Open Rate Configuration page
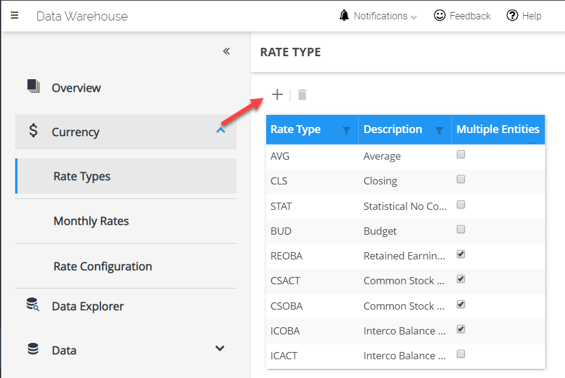Image resolution: width=565 pixels, height=378 pixels. 103,266
